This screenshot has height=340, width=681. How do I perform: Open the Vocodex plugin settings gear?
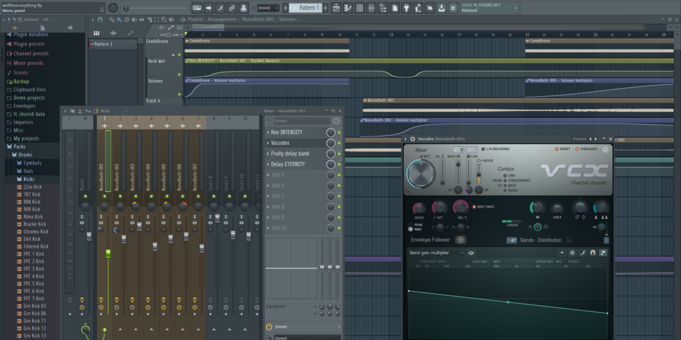point(412,138)
